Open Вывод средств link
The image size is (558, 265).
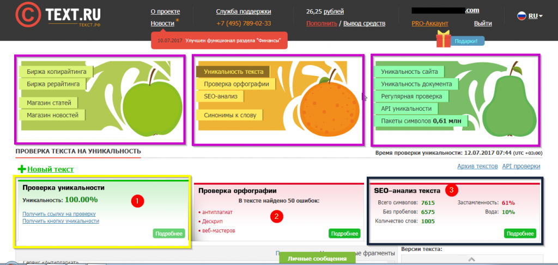click(364, 23)
